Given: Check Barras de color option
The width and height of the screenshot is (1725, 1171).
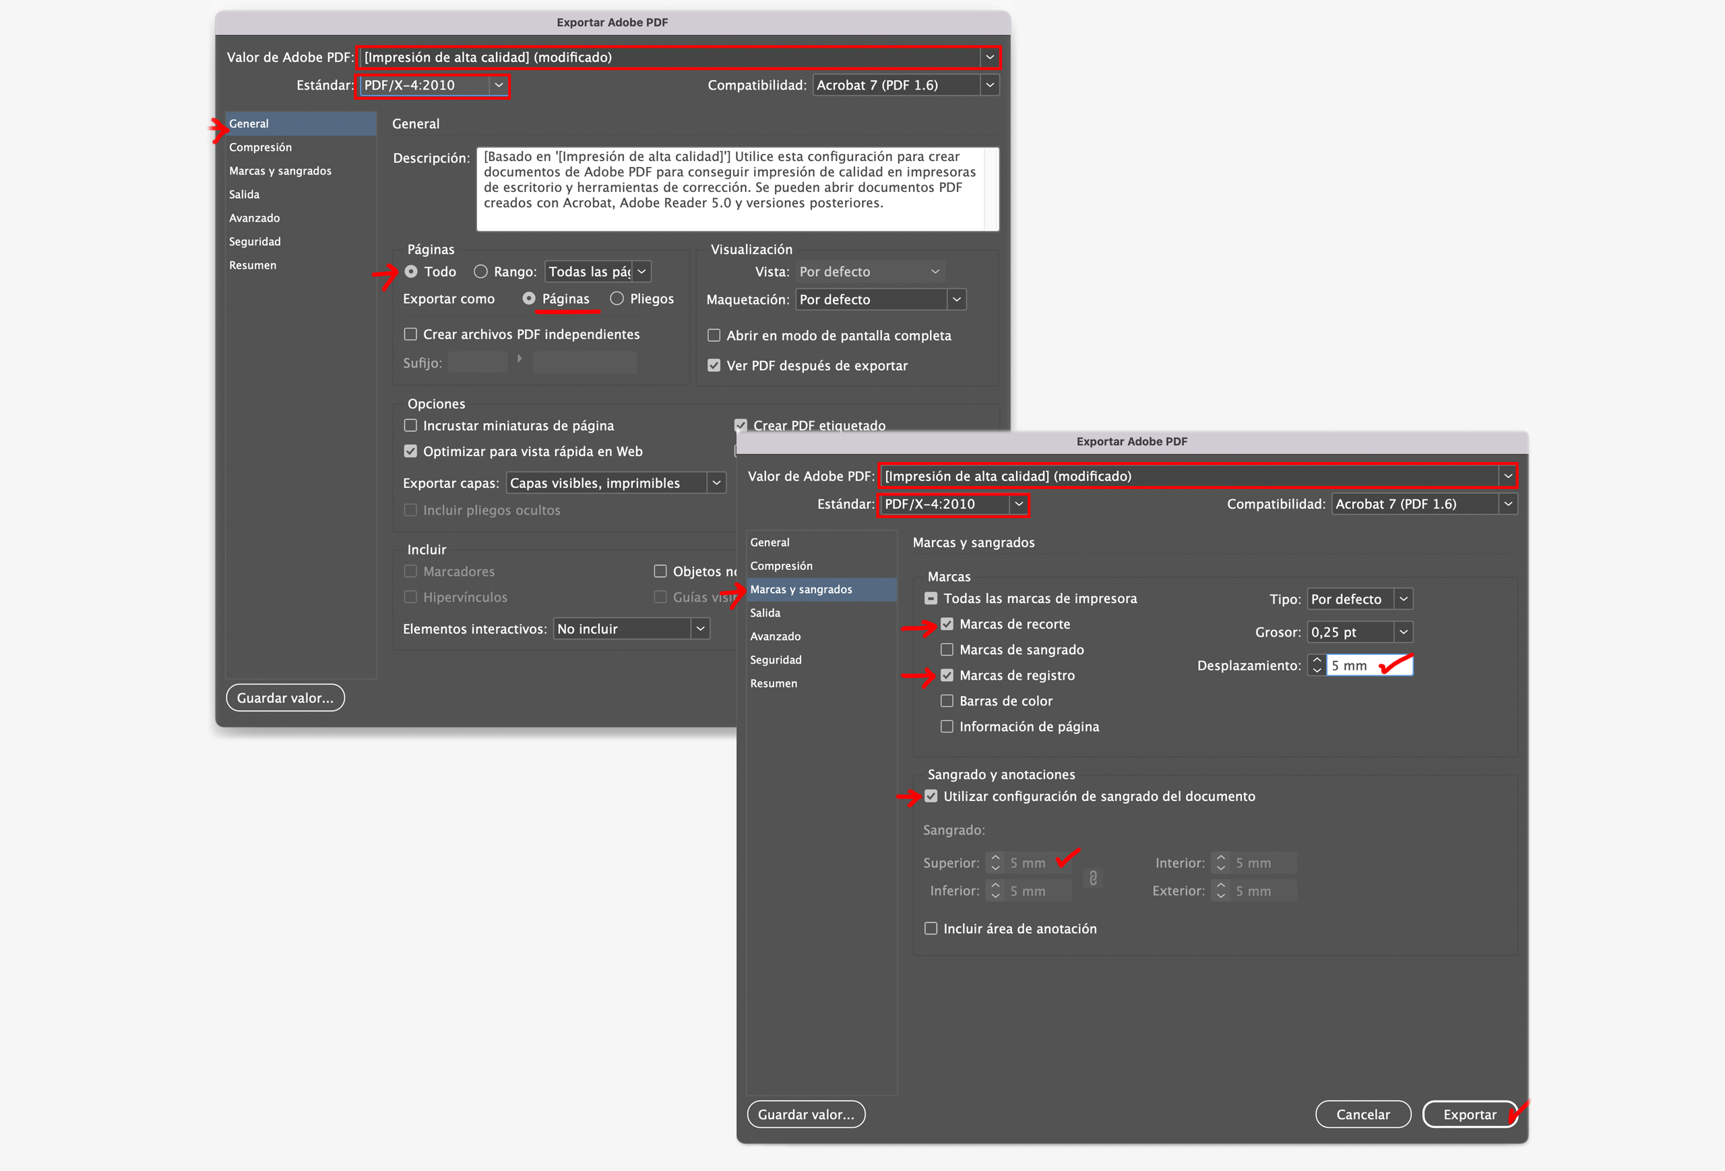Looking at the screenshot, I should 947,701.
